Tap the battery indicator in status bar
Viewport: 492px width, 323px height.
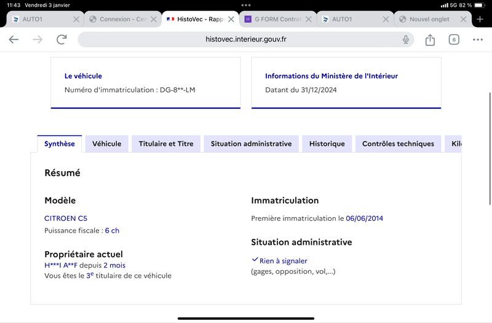pyautogui.click(x=480, y=6)
